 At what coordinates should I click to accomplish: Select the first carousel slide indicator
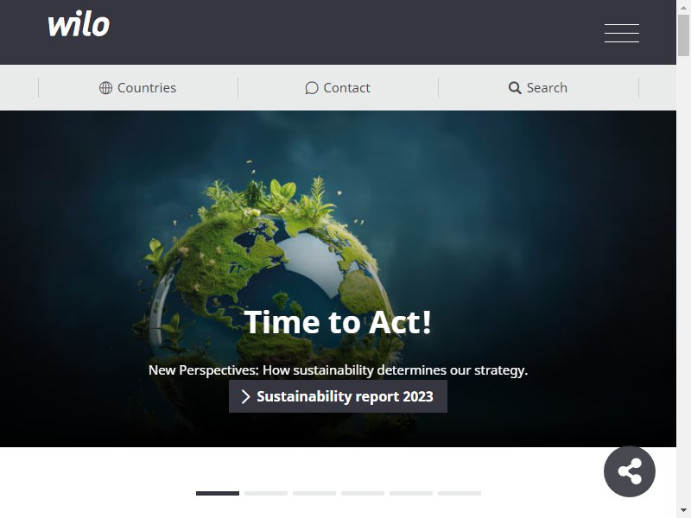point(218,493)
